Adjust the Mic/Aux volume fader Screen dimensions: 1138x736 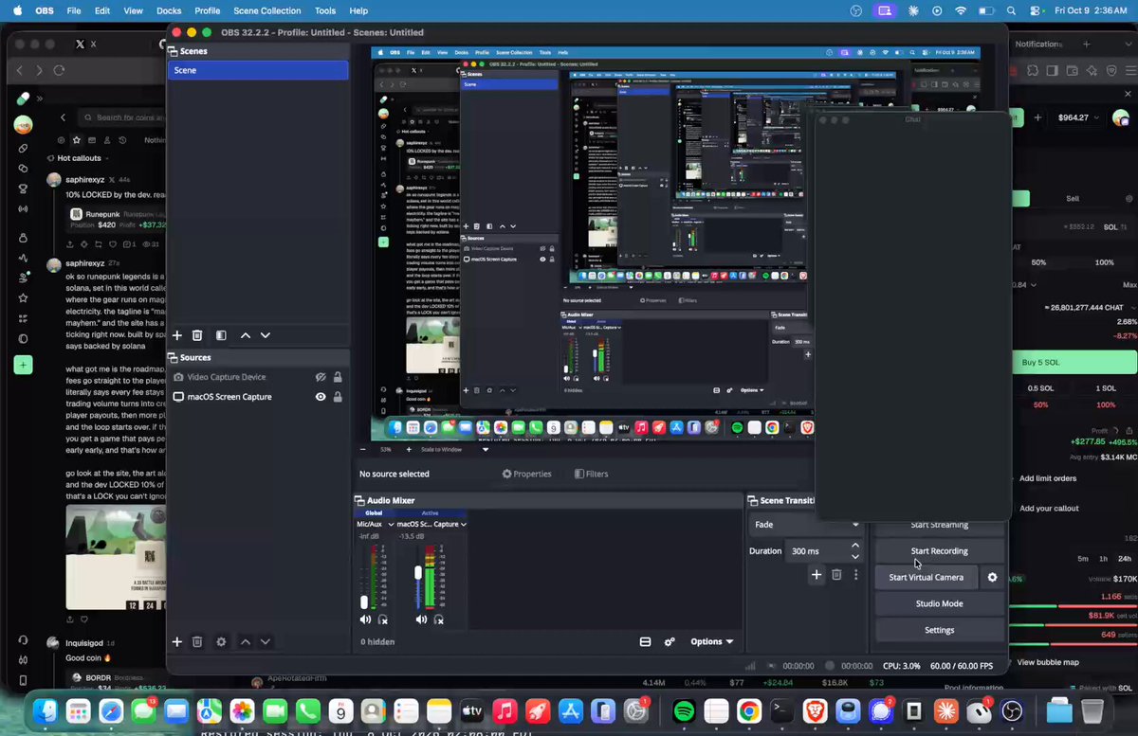[x=363, y=601]
